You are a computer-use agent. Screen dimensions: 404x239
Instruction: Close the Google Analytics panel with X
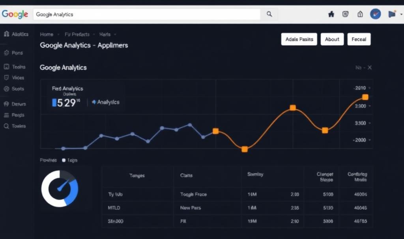click(x=369, y=68)
